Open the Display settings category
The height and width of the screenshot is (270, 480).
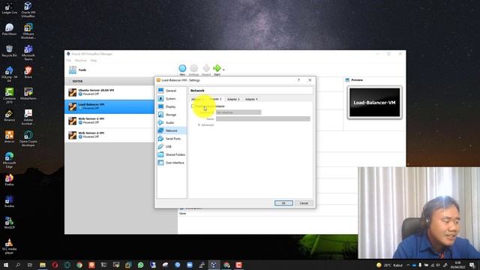tap(172, 106)
